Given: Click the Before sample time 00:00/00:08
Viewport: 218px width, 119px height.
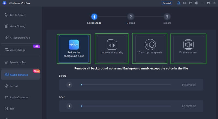Looking at the screenshot, I should [x=189, y=85].
